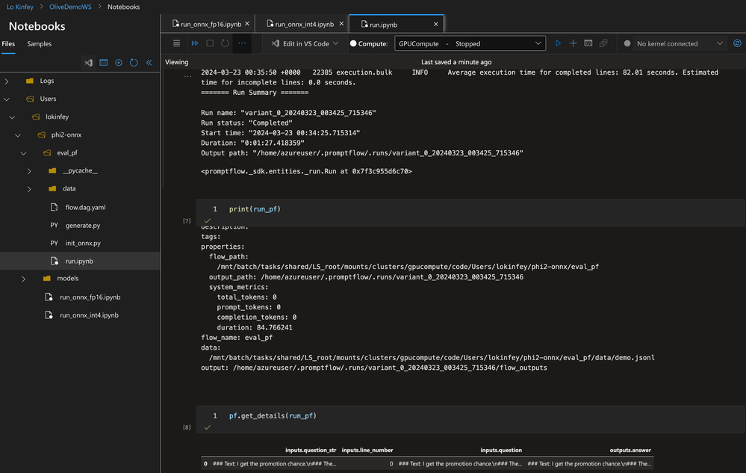The height and width of the screenshot is (473, 746).
Task: Select the run.ipynb editor tab
Action: (x=397, y=24)
